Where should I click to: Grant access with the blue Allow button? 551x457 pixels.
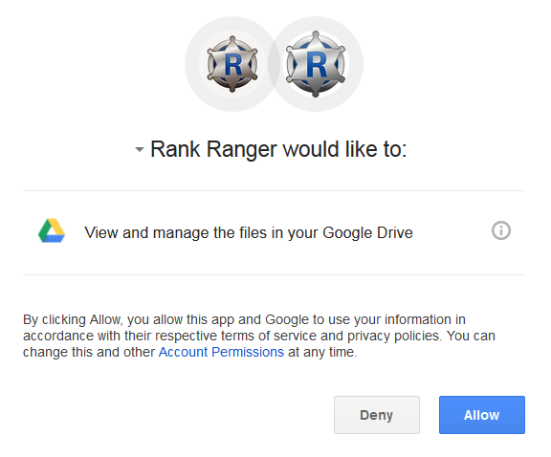click(482, 415)
